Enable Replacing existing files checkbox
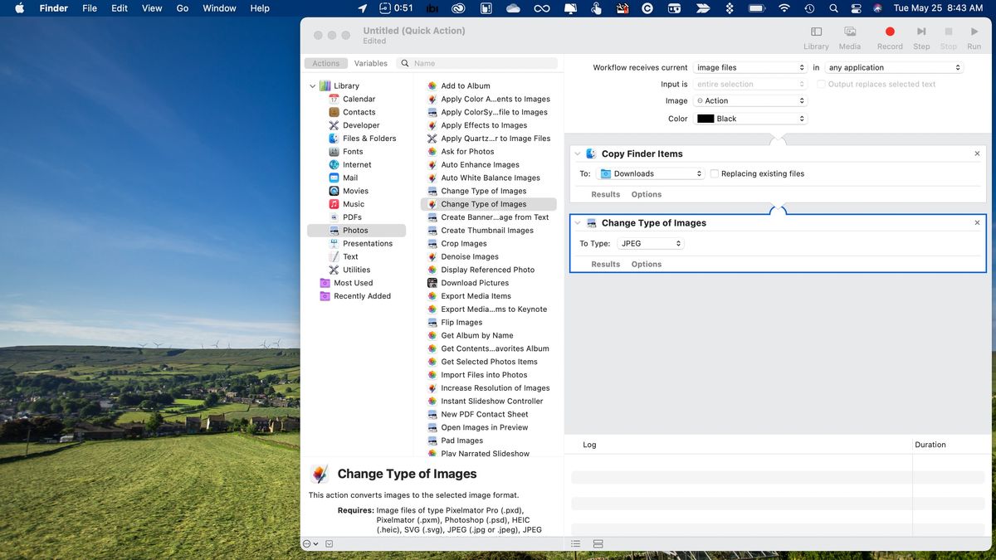The height and width of the screenshot is (560, 996). coord(715,174)
